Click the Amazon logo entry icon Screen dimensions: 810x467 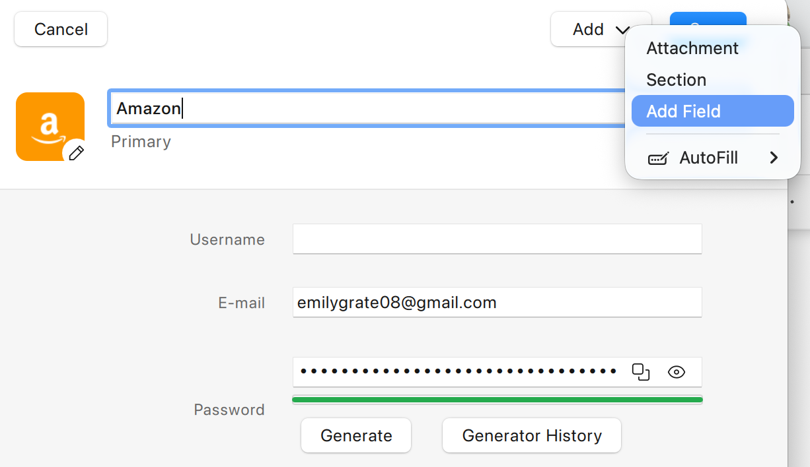click(x=50, y=127)
